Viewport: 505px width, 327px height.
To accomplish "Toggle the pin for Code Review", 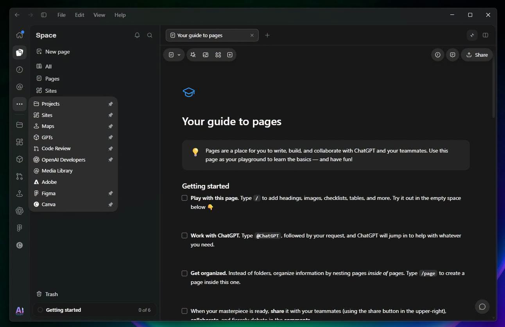I will [111, 149].
